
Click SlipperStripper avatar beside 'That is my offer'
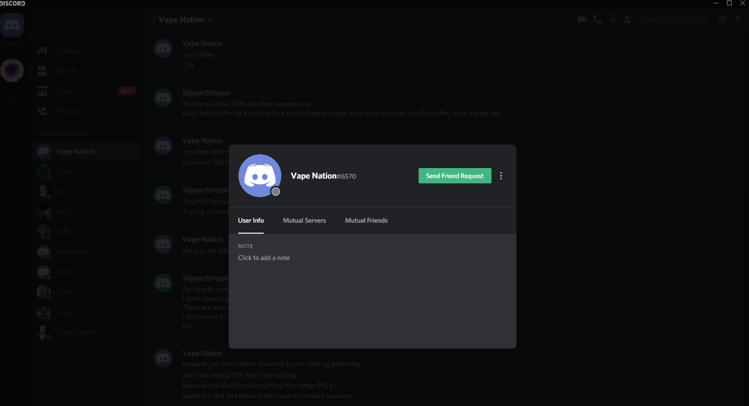pos(163,98)
